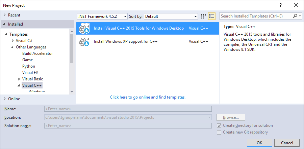Click in Search Installed Templates field

tap(256, 16)
